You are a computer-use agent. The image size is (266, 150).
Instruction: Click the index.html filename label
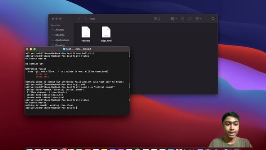[106, 41]
